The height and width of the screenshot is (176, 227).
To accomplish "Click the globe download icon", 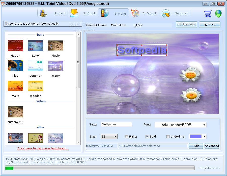I will 218,14.
